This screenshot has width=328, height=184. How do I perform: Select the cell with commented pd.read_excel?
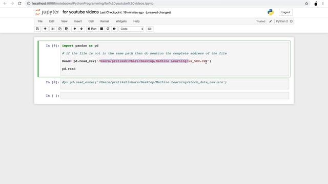(175, 84)
